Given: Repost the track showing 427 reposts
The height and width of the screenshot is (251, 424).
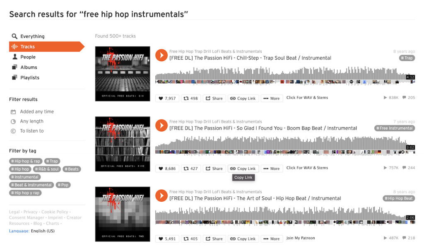Looking at the screenshot, I should [x=190, y=169].
